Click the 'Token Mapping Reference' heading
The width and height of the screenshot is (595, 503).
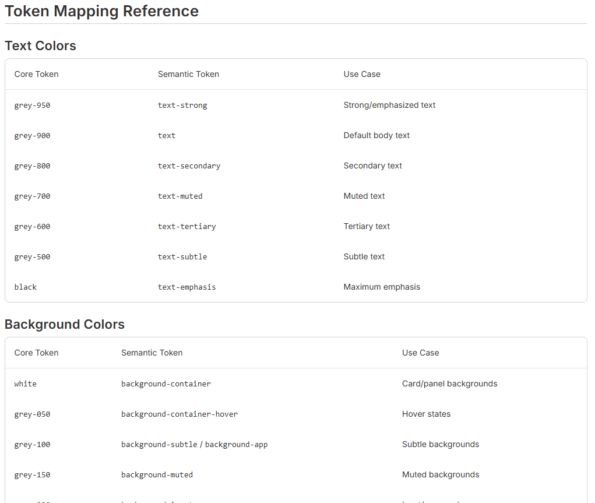(x=101, y=11)
